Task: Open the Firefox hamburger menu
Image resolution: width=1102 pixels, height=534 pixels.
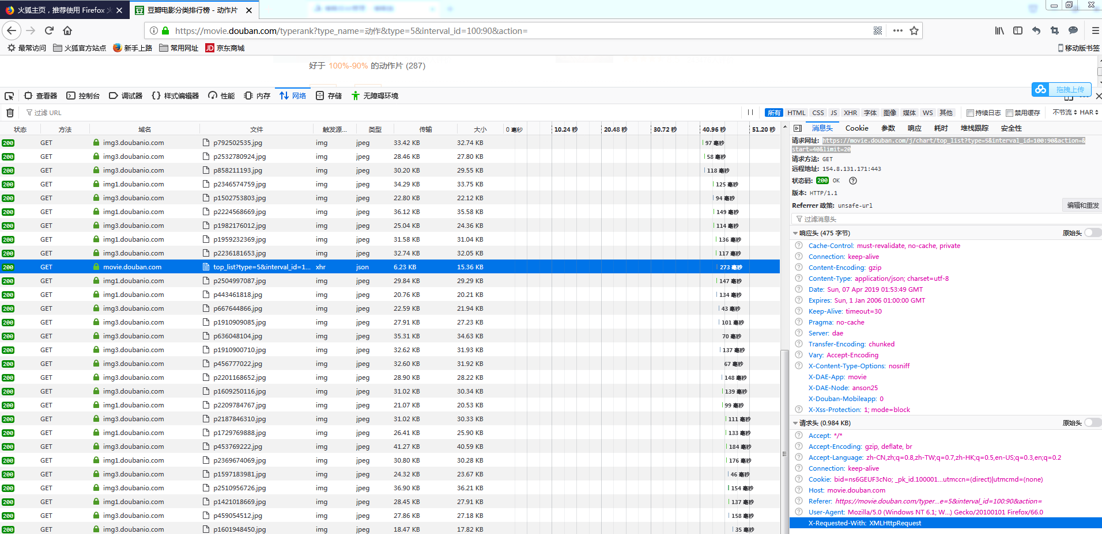Action: tap(1095, 31)
